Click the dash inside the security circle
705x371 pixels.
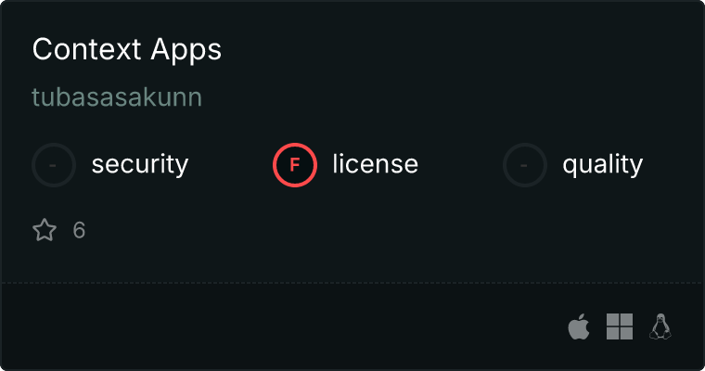(53, 165)
